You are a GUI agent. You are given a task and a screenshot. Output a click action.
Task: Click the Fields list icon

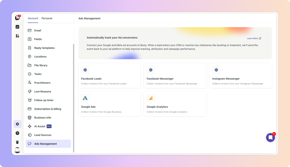coord(30,39)
